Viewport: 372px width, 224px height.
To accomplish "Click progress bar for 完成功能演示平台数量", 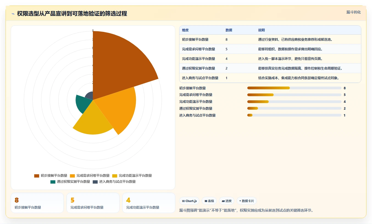I will tap(294, 102).
